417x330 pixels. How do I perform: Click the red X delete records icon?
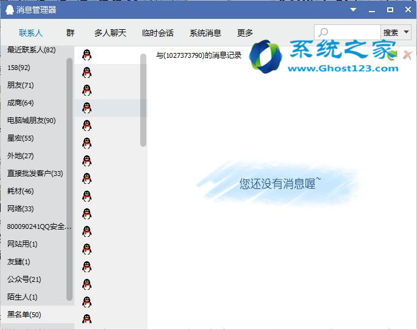pos(407,55)
